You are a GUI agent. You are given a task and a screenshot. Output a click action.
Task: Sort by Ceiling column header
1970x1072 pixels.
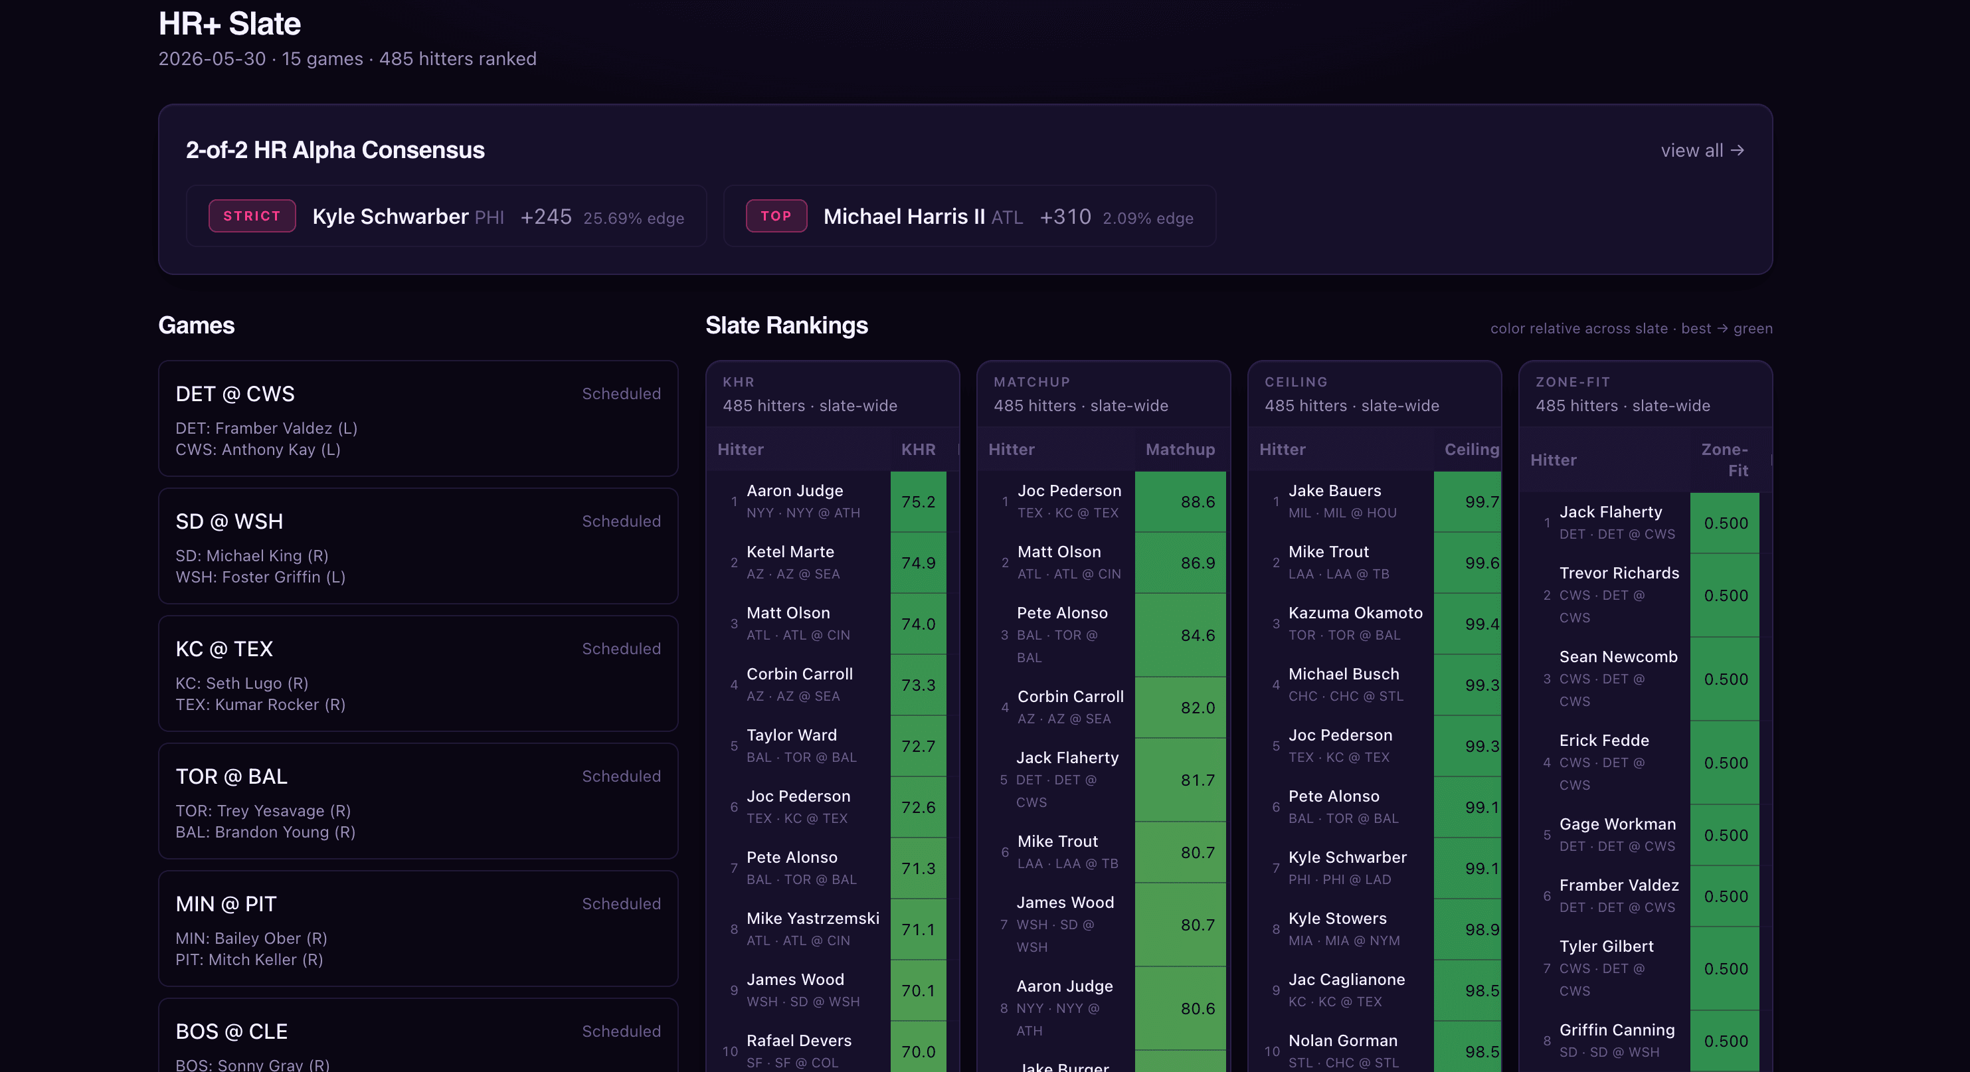1471,450
